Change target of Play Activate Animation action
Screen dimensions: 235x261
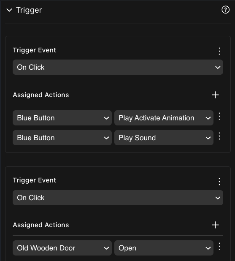point(62,118)
